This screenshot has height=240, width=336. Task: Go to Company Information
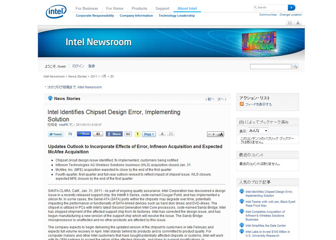(x=136, y=16)
